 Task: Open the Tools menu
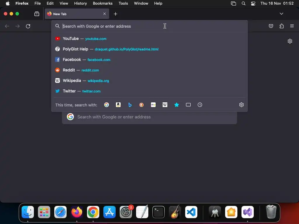(x=123, y=3)
